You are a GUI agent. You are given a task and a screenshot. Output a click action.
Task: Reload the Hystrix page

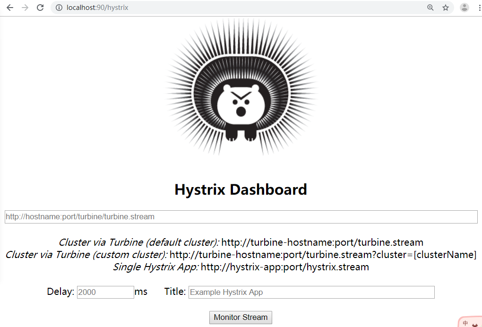(x=40, y=8)
